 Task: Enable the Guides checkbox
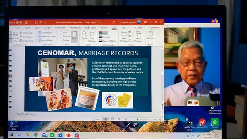(61, 40)
